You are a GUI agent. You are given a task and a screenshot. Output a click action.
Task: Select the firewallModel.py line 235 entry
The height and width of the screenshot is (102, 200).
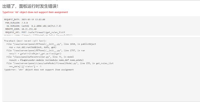point(60,63)
